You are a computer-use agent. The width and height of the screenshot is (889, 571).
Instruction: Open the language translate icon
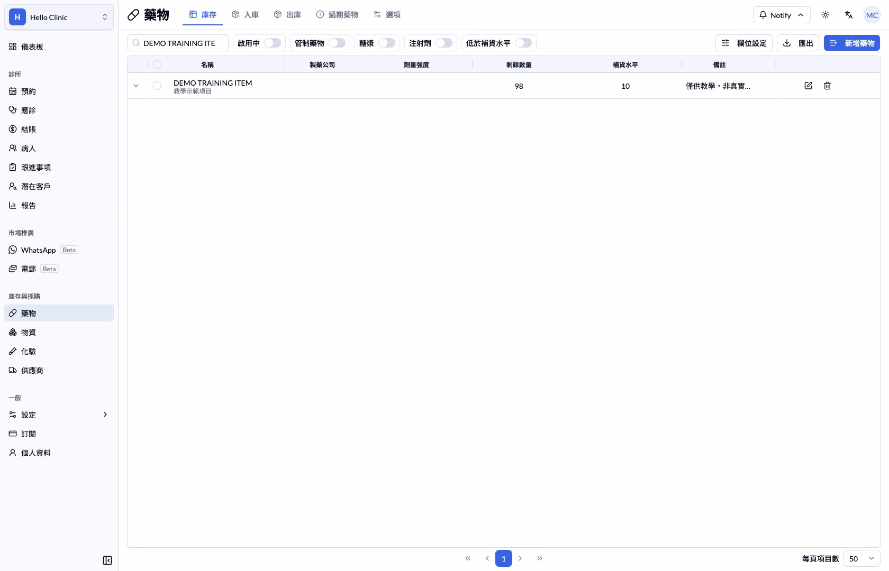849,15
